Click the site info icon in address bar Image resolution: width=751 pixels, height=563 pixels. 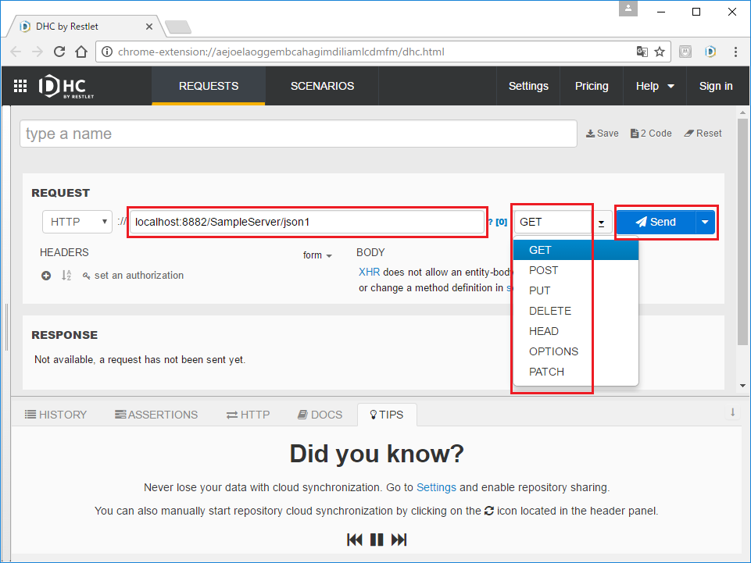point(107,52)
